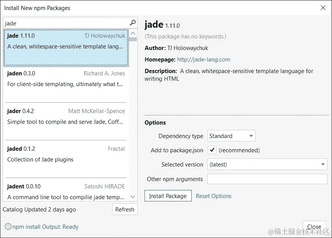332x238 pixels.
Task: Select the jade 1.11.0 package
Action: tap(66, 47)
